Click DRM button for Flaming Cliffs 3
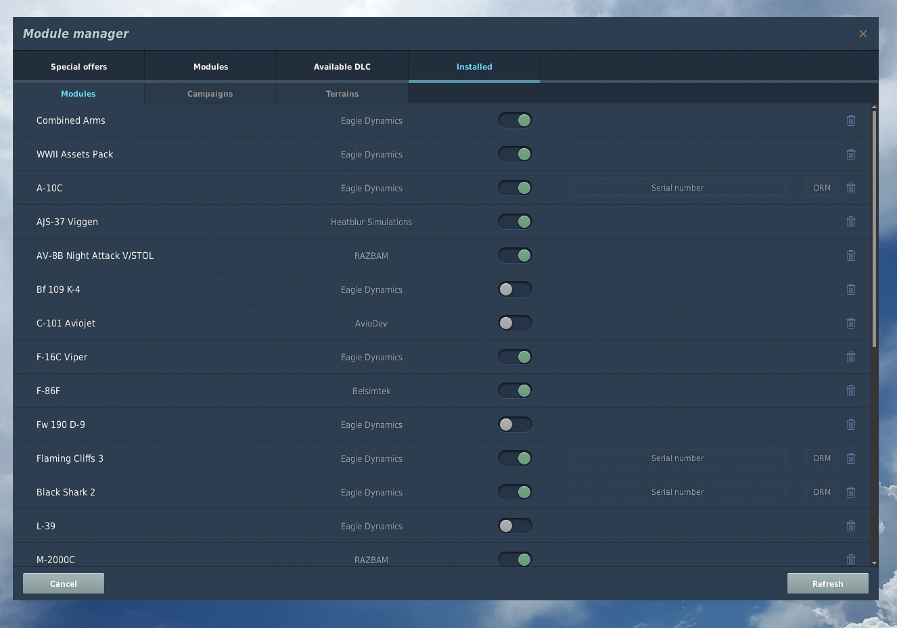The image size is (897, 628). tap(822, 458)
